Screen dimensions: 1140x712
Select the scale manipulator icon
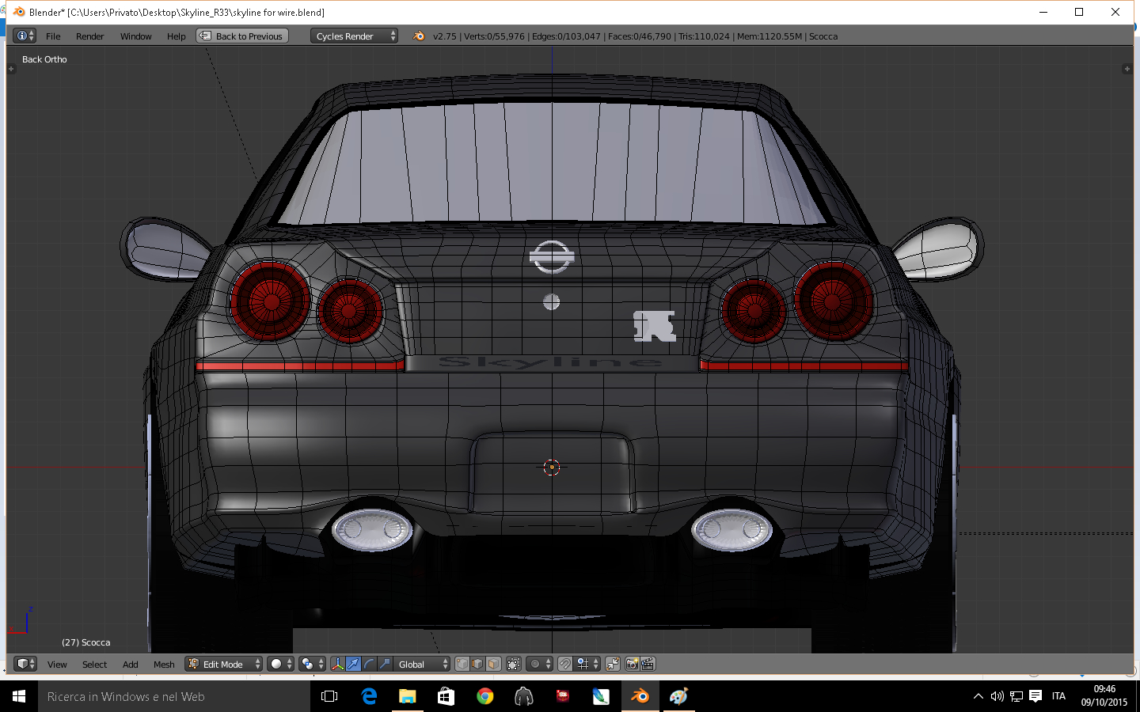tap(385, 664)
